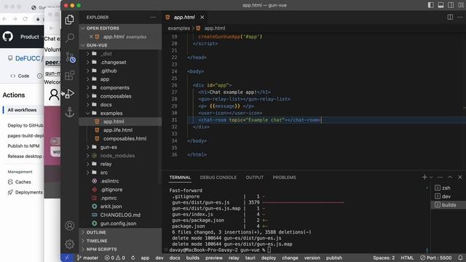Image resolution: width=466 pixels, height=262 pixels.
Task: Click Port : 5500 live server status
Action: coord(435,258)
